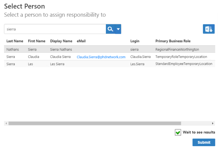This screenshot has width=218, height=152.
Task: Click the horizontal scrollbar left arrow
Action: [6, 124]
